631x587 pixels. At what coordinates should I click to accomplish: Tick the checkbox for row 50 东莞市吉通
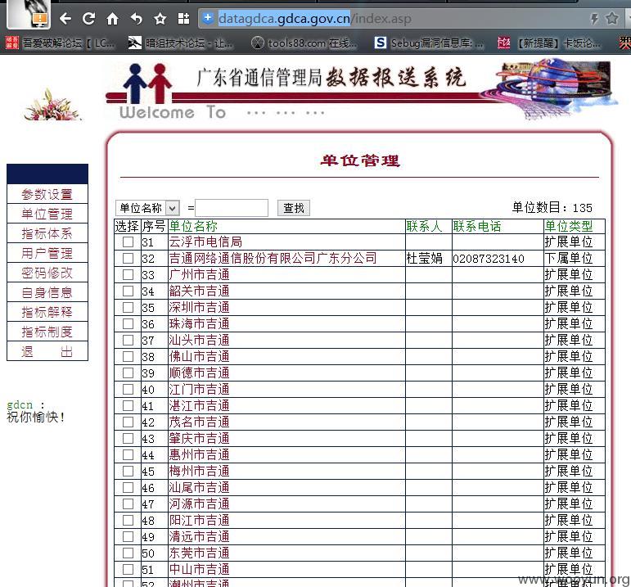point(128,553)
